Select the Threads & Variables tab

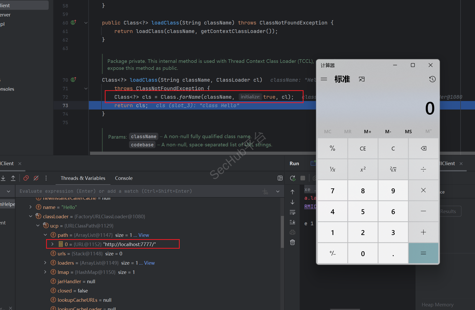[x=83, y=178]
